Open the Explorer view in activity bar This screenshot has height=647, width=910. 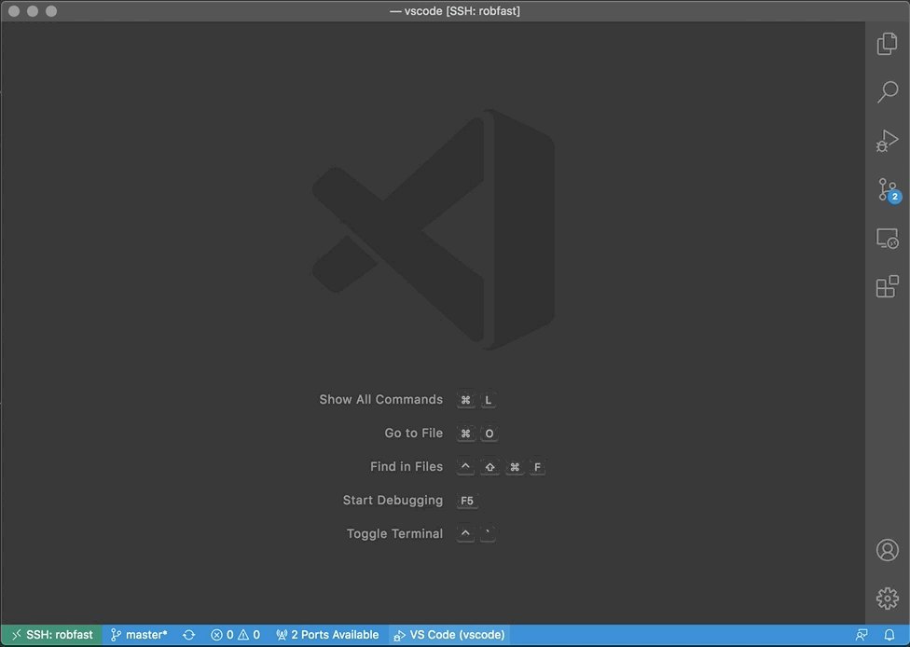coord(887,44)
